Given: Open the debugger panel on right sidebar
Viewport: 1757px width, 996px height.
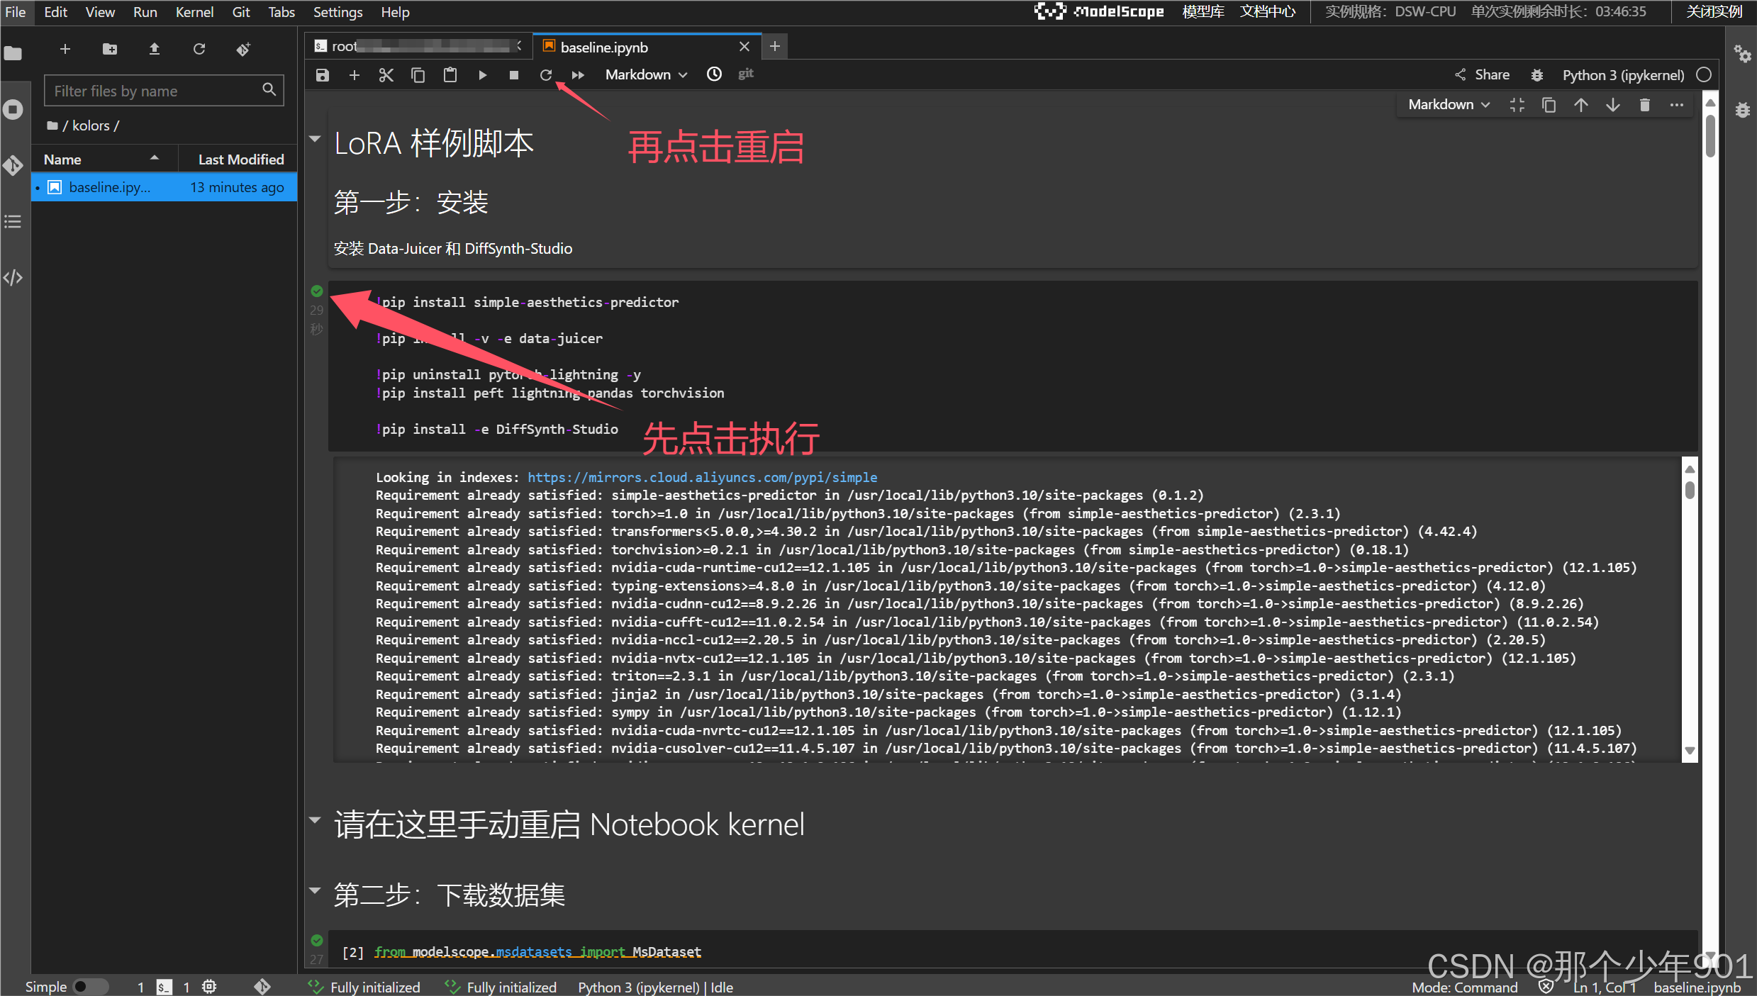Looking at the screenshot, I should (x=1742, y=110).
